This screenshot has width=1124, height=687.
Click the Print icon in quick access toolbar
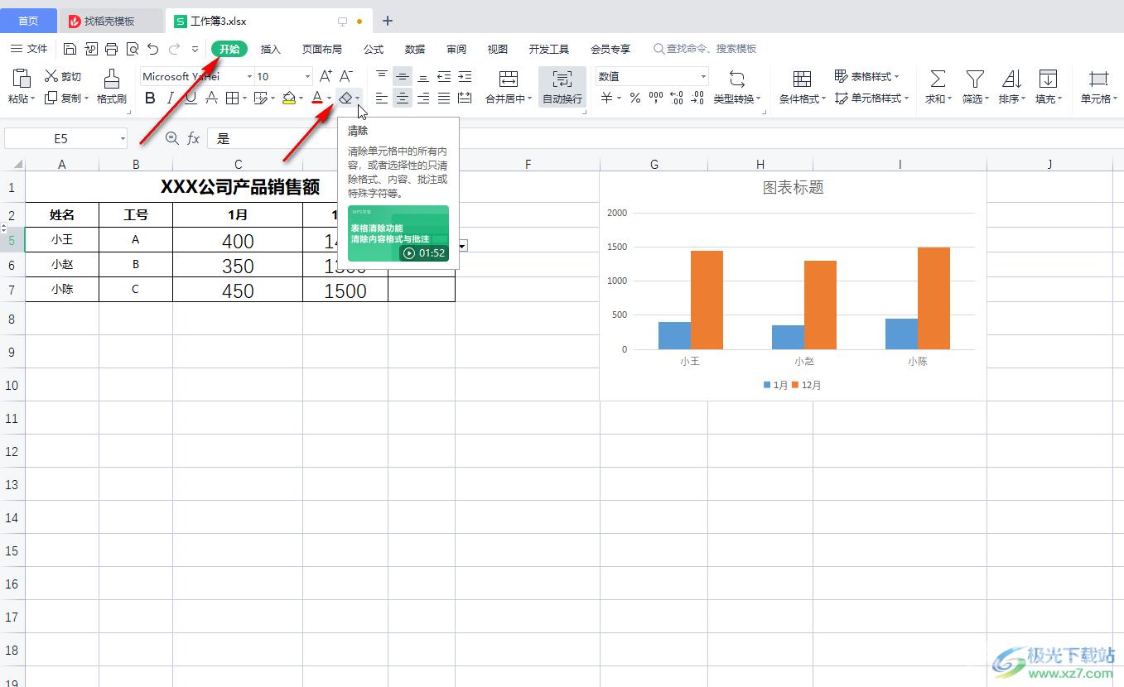[111, 49]
